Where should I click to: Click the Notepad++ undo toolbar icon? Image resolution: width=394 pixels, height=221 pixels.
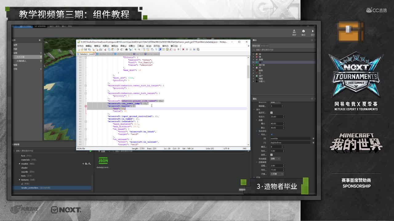coord(118,49)
